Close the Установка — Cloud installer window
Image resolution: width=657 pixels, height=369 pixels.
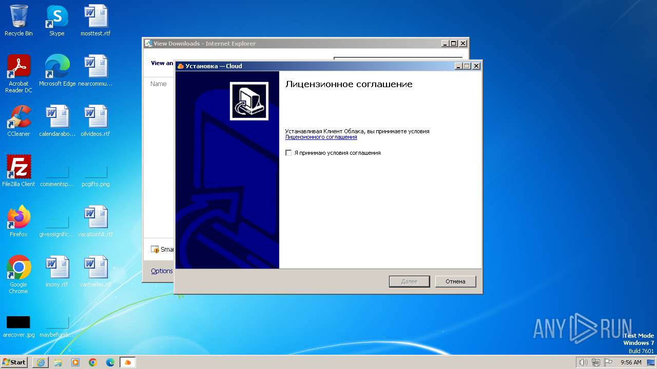click(476, 66)
